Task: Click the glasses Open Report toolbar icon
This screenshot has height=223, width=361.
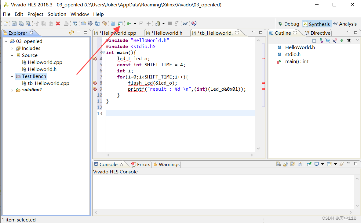Action: [185, 23]
